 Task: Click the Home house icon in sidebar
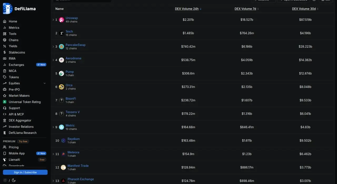(x=4, y=22)
